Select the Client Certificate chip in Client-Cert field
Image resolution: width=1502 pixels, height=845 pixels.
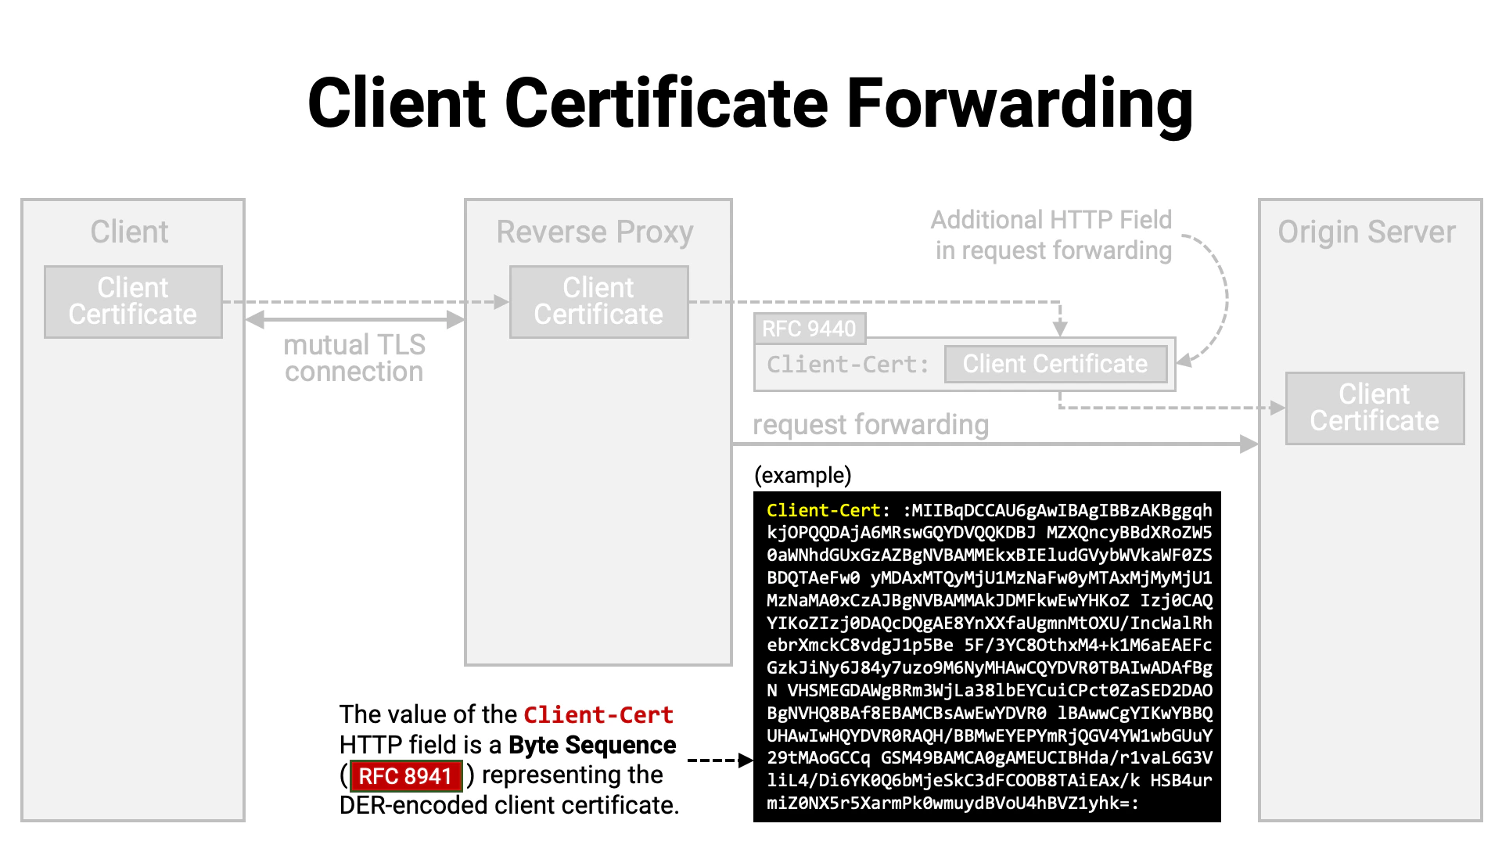point(1055,364)
